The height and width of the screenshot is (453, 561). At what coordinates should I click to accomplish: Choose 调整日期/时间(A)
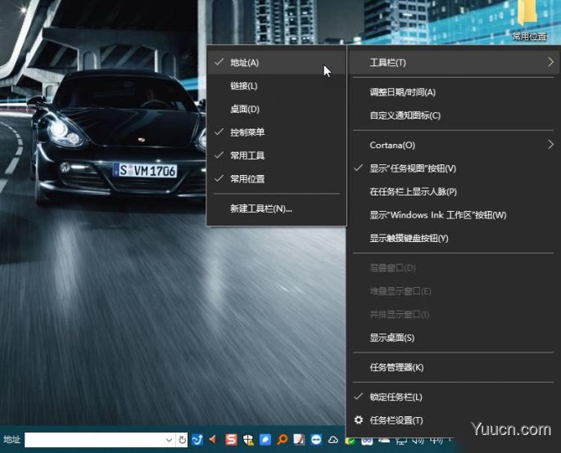click(x=454, y=92)
